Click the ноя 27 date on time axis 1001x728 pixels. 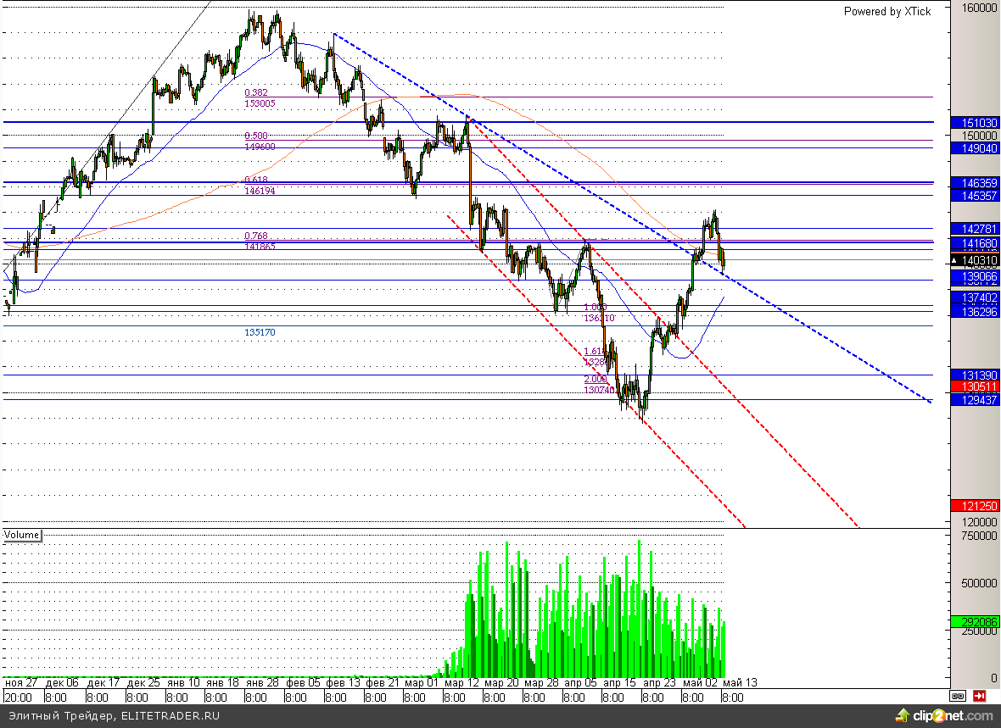(21, 682)
